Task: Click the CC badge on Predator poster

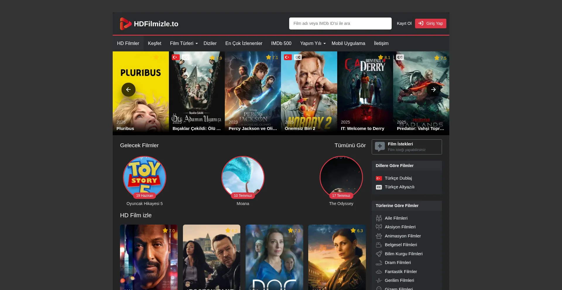Action: click(x=400, y=57)
